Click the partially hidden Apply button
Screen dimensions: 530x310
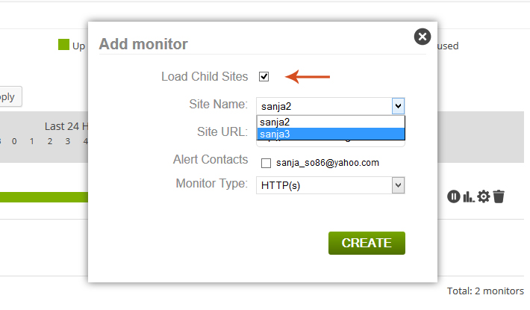click(10, 97)
